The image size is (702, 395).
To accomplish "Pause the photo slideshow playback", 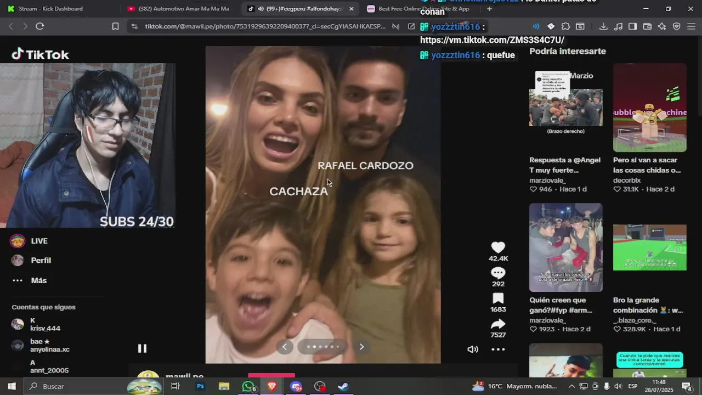I will tap(142, 348).
